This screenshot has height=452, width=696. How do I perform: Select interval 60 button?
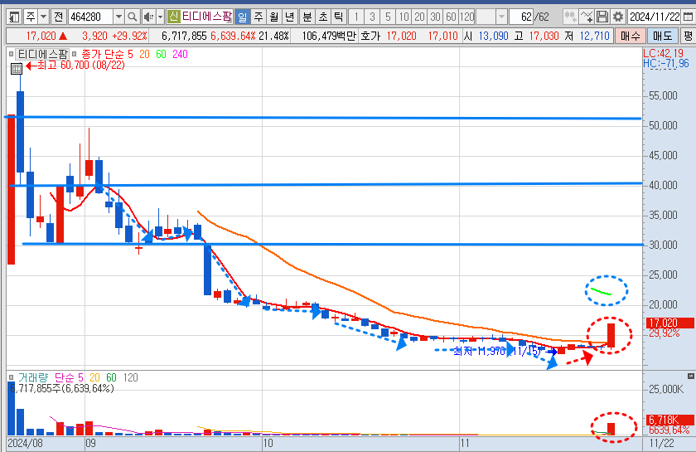pyautogui.click(x=451, y=17)
